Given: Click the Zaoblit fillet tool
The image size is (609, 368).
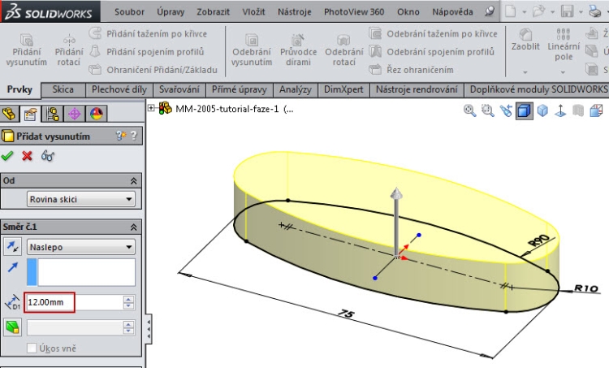Looking at the screenshot, I should [x=525, y=40].
